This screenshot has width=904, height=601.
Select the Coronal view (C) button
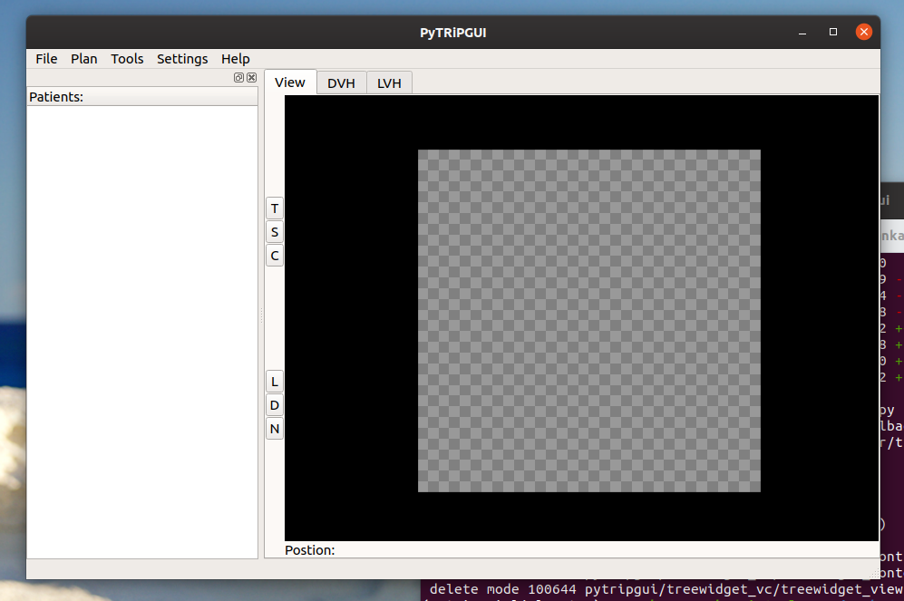click(274, 255)
